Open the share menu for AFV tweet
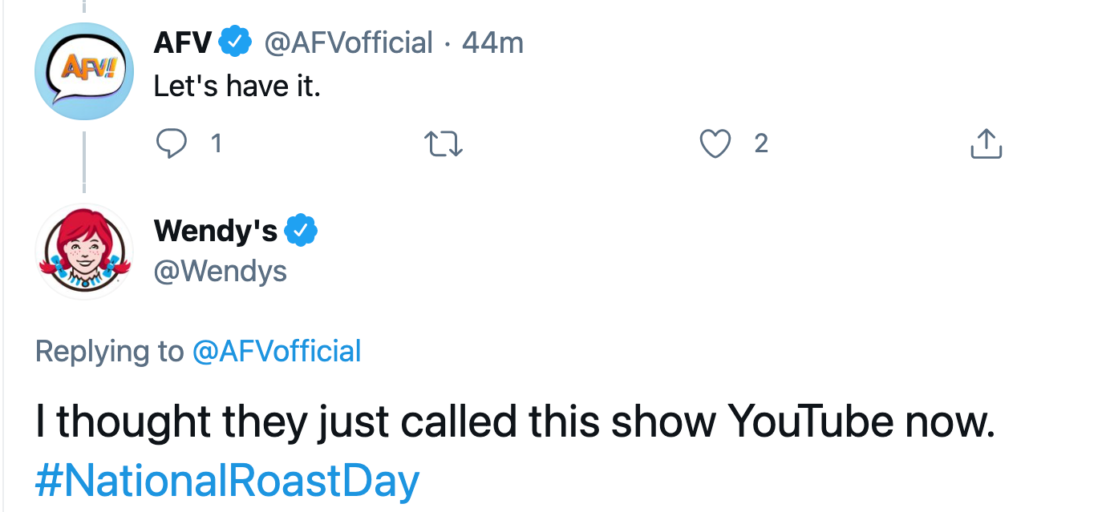The width and height of the screenshot is (1110, 512). tap(986, 144)
